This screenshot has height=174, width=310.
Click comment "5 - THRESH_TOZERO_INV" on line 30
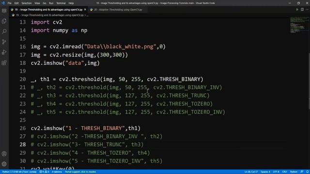pos(108,161)
